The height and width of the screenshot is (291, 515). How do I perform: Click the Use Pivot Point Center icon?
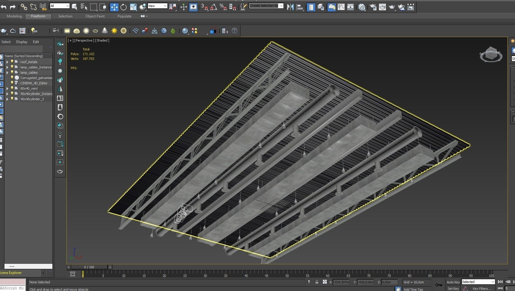[173, 7]
